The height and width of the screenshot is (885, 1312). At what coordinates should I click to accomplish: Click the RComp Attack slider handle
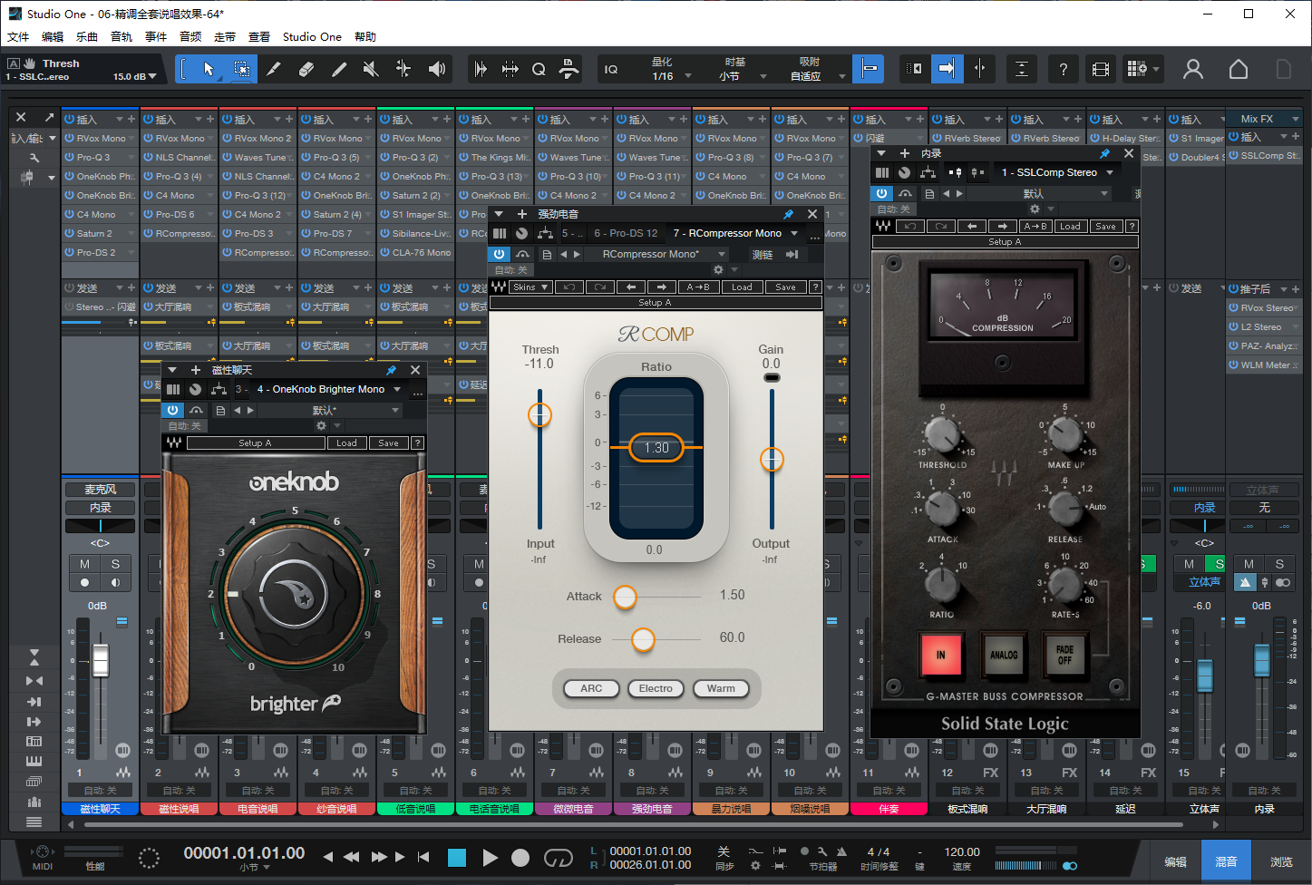(x=626, y=597)
